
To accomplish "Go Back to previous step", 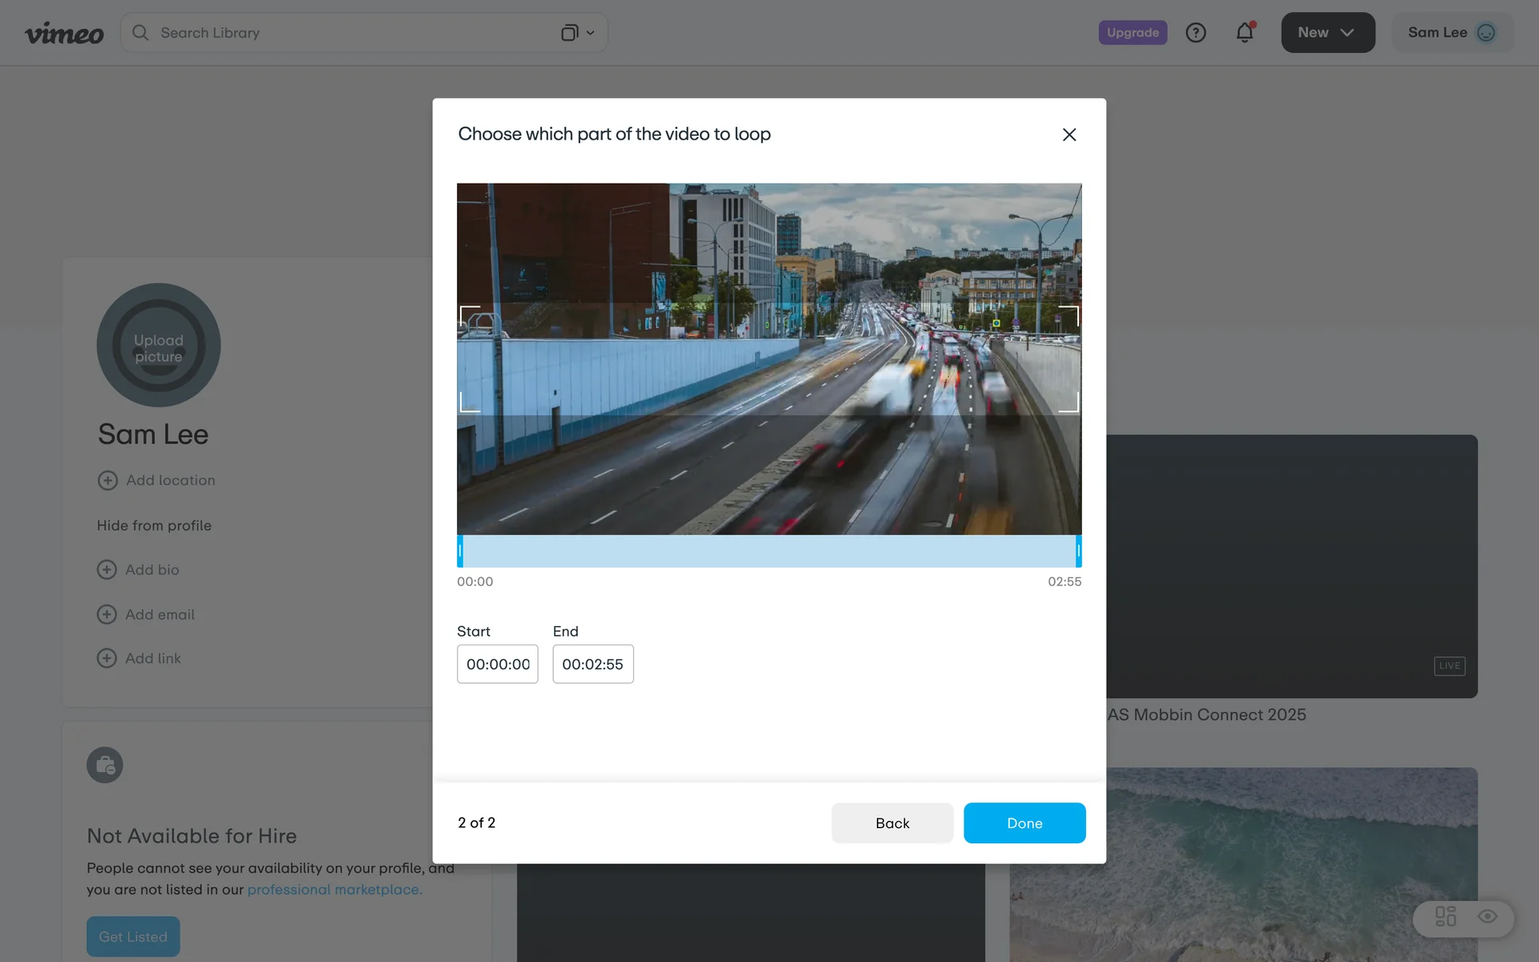I will [892, 823].
